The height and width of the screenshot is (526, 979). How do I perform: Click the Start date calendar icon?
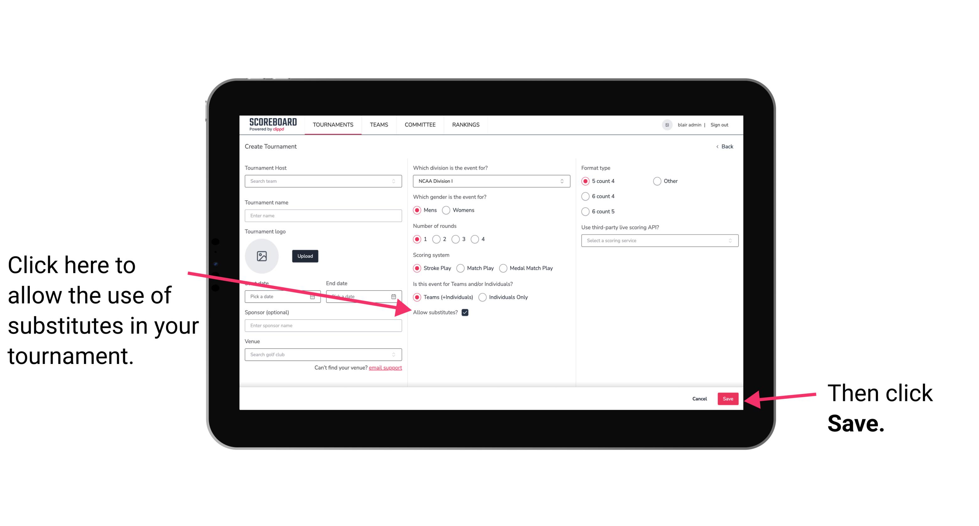(x=315, y=297)
